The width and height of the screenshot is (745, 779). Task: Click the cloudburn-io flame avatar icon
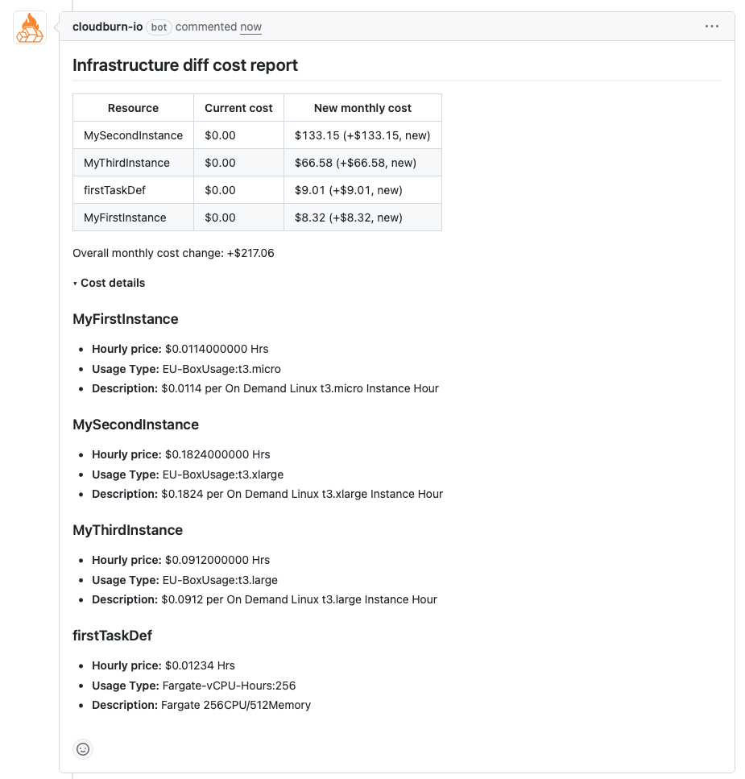29,27
